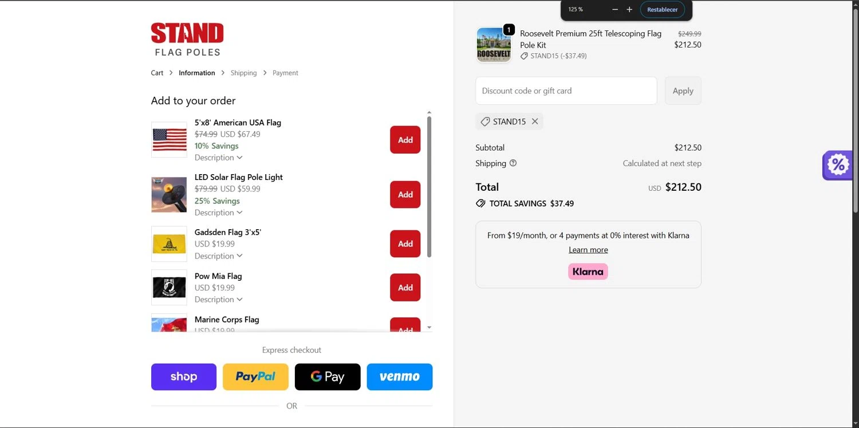Image resolution: width=859 pixels, height=428 pixels.
Task: Check out with PayPal
Action: 255,377
